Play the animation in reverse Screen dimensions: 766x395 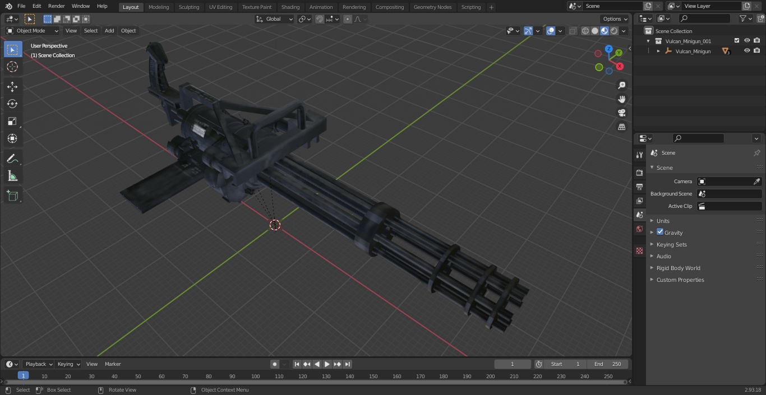click(x=317, y=364)
